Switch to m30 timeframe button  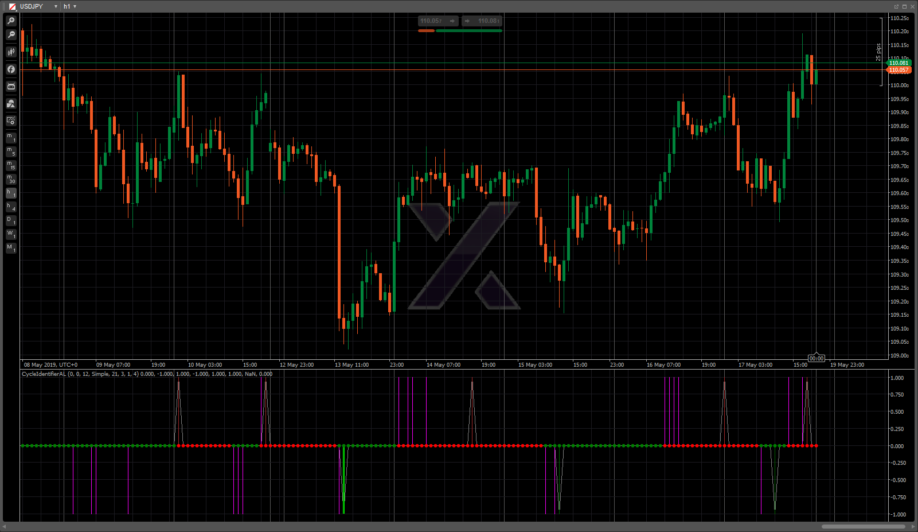[11, 179]
